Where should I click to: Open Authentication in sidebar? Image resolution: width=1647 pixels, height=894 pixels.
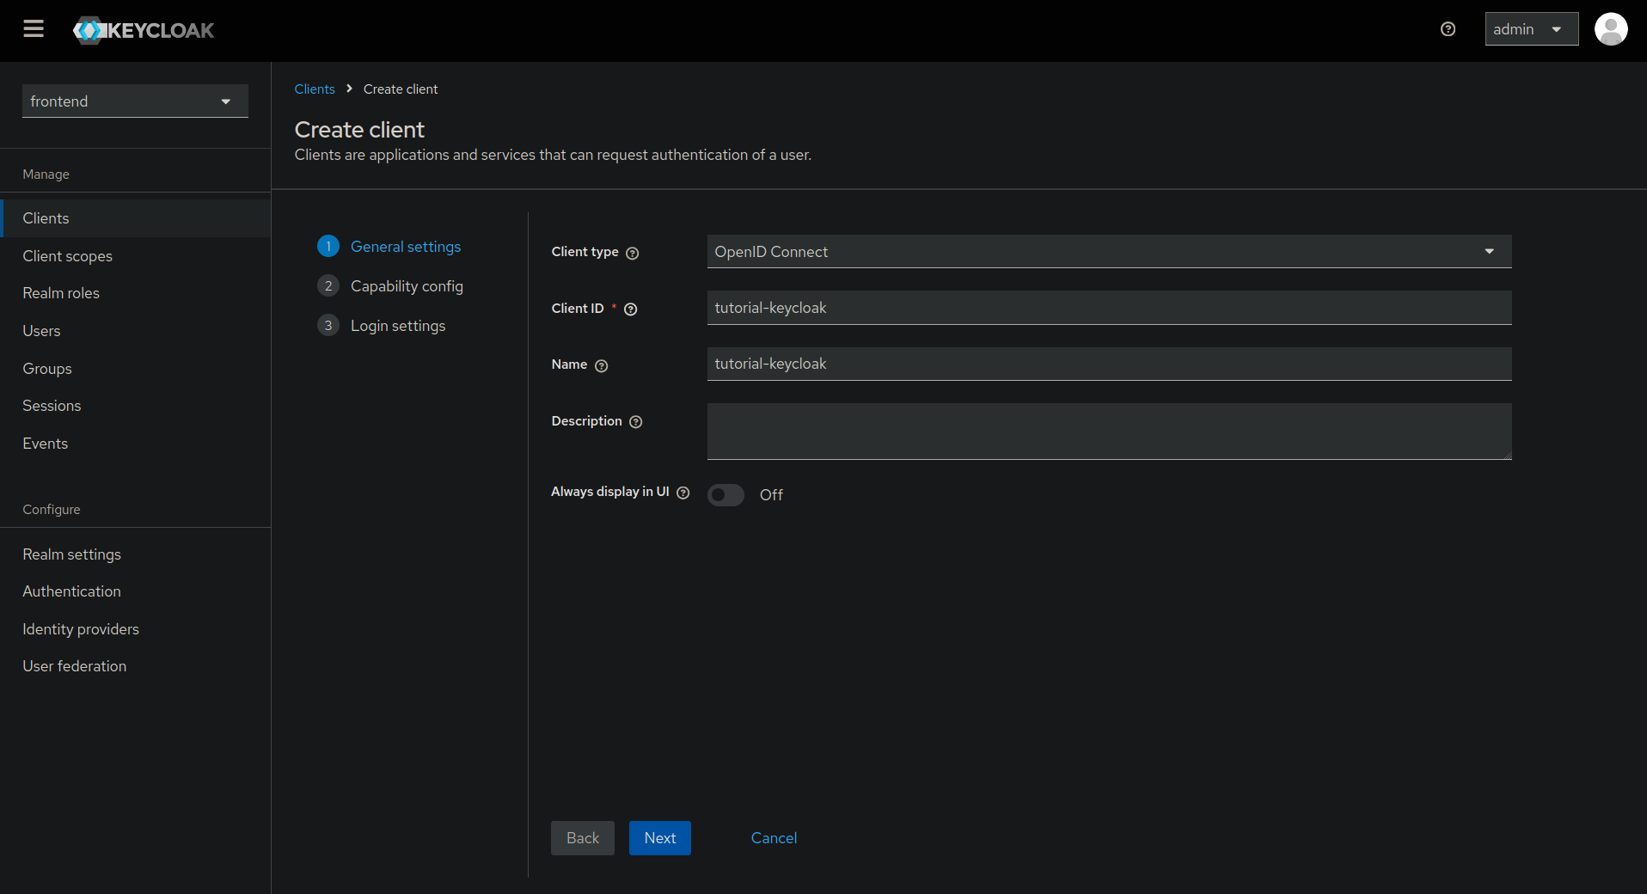click(x=136, y=591)
